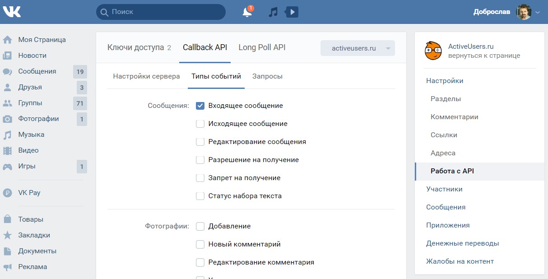Click the megaphone icon beside Реклама
Viewport: 548px width, 279px height.
point(8,267)
